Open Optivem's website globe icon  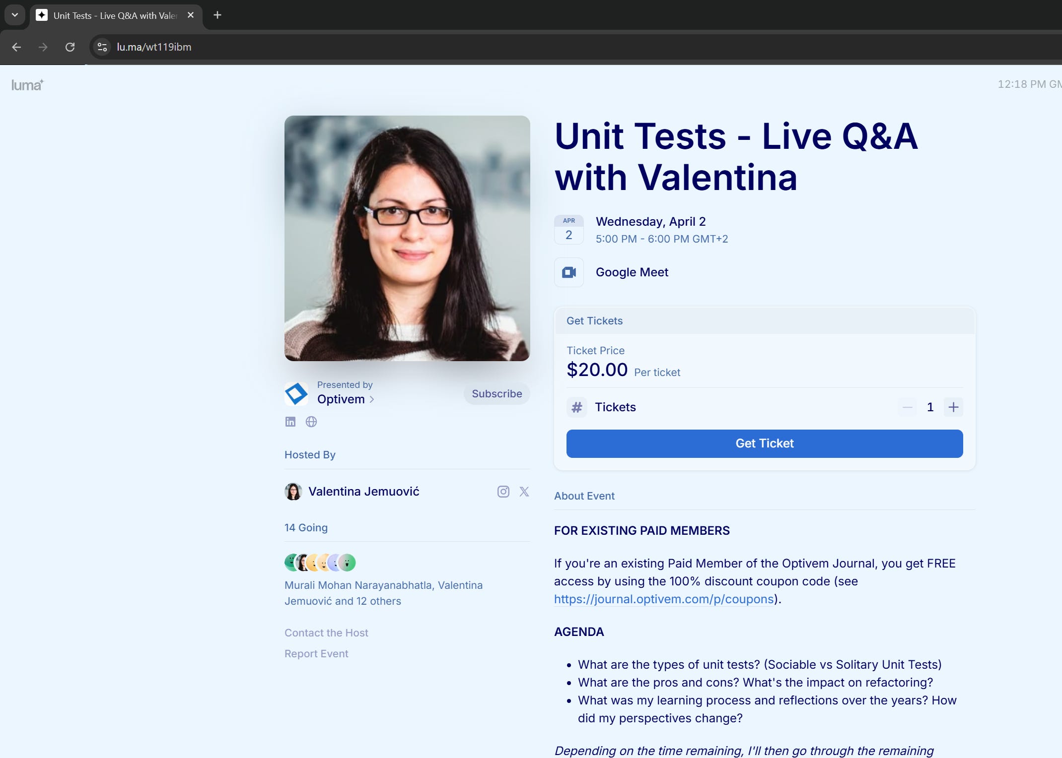click(311, 422)
